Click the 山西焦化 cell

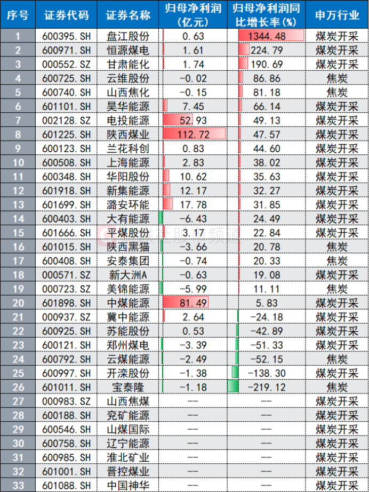click(x=127, y=92)
